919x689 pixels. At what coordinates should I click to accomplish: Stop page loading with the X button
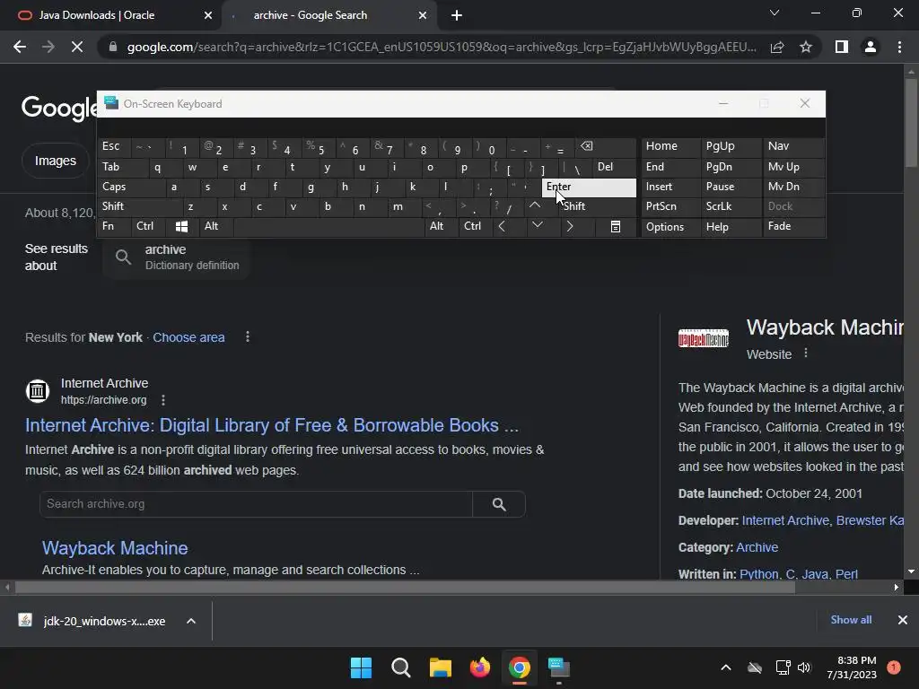pyautogui.click(x=77, y=47)
